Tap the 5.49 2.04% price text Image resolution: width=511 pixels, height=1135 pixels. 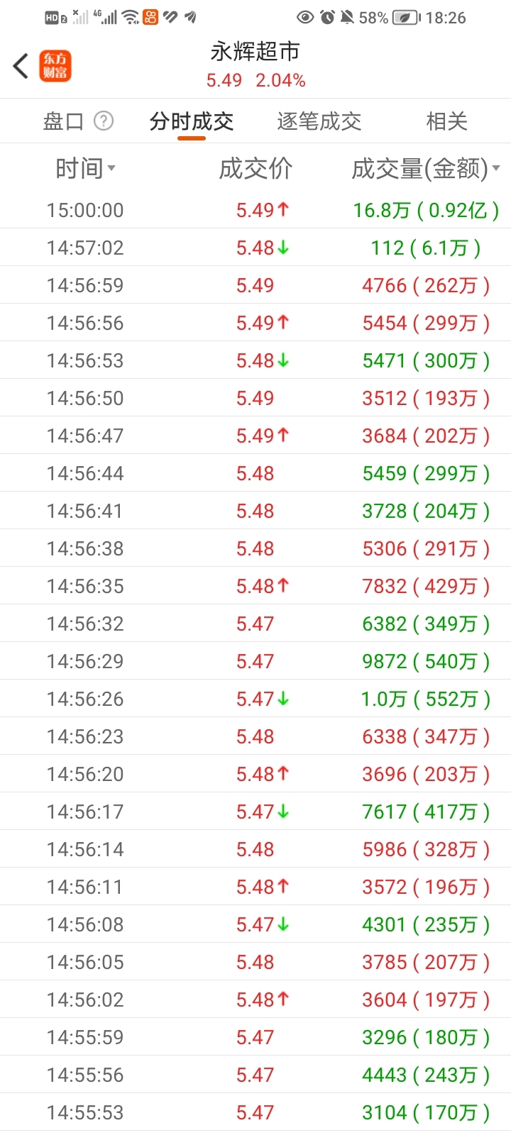click(255, 81)
